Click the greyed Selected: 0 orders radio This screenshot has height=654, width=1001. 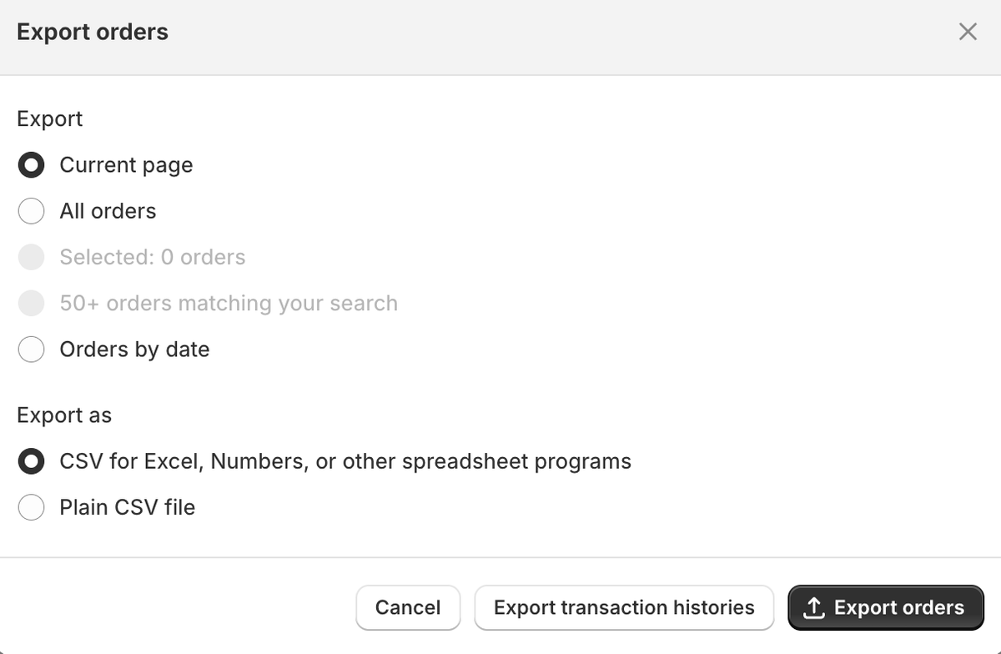pyautogui.click(x=32, y=257)
